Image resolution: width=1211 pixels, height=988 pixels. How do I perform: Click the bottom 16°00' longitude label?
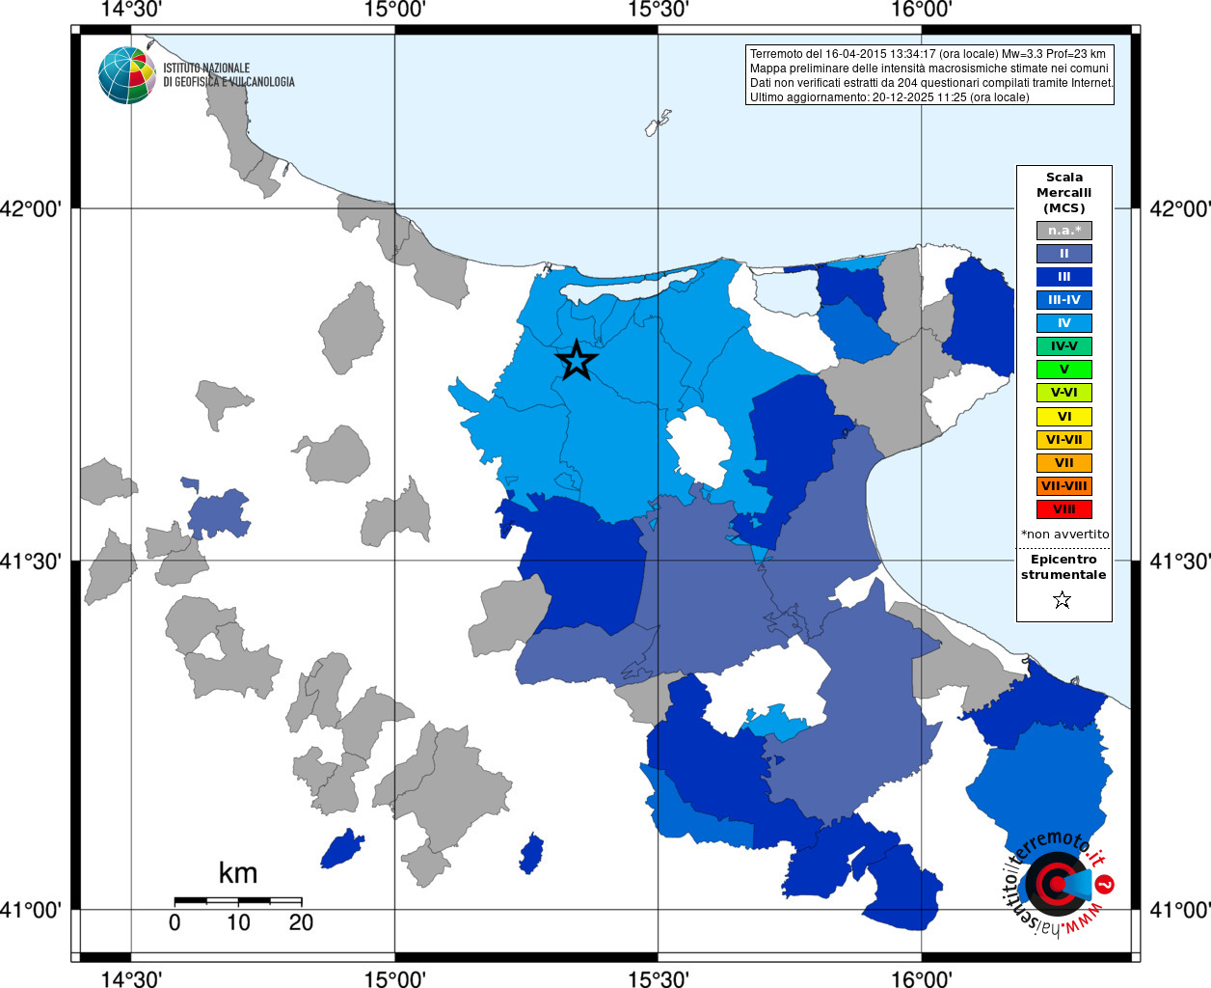(922, 978)
